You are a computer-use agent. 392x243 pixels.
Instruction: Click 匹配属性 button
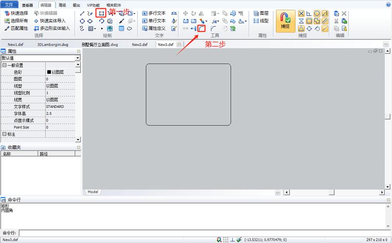click(x=17, y=29)
